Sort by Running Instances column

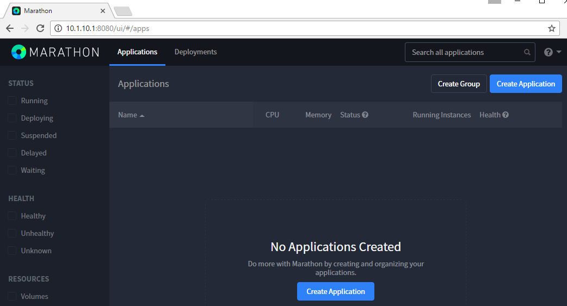pyautogui.click(x=442, y=115)
